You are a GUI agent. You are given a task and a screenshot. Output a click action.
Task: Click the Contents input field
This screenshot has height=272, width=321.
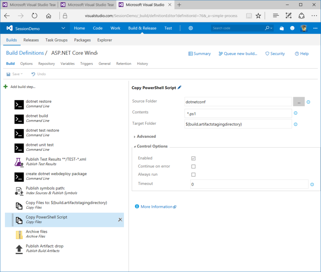238,114
